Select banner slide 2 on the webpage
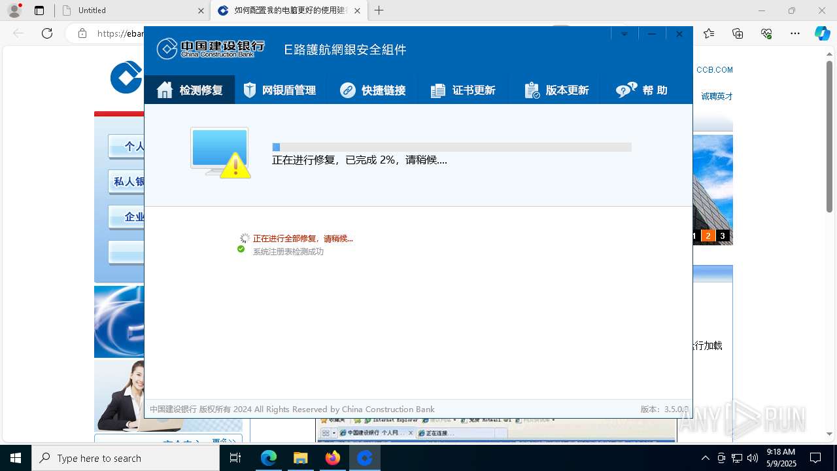The height and width of the screenshot is (471, 837). point(708,235)
